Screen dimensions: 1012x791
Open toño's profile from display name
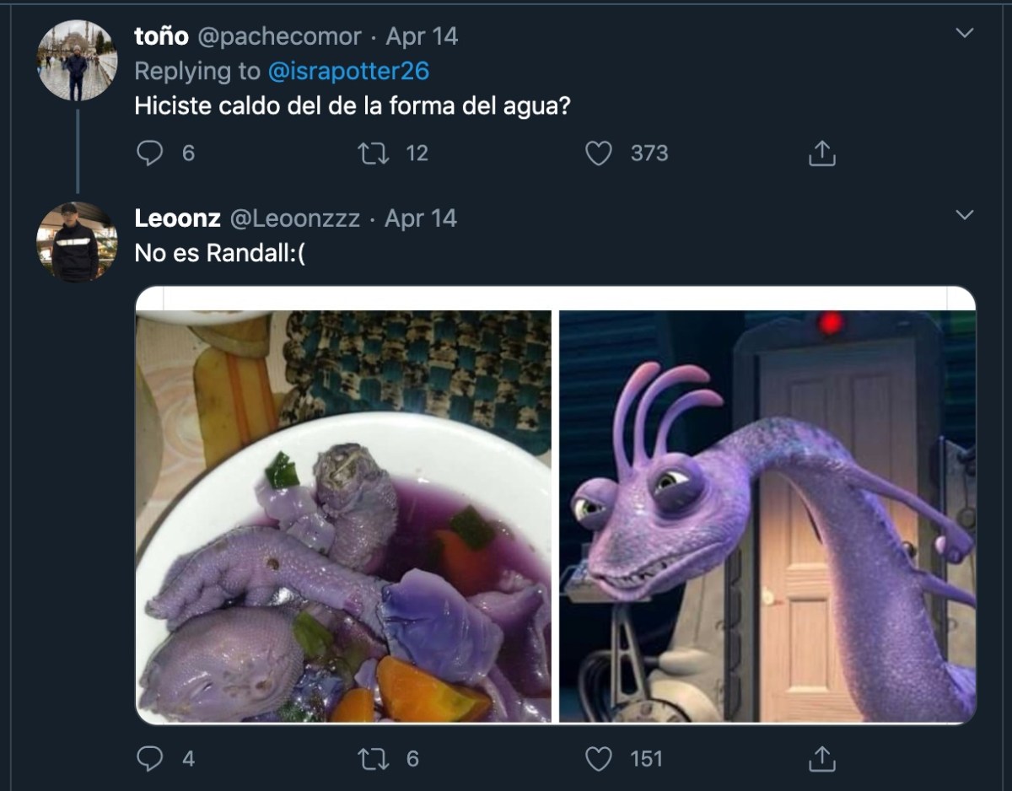[x=161, y=37]
